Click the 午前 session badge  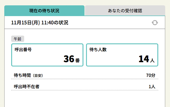pos(18,39)
